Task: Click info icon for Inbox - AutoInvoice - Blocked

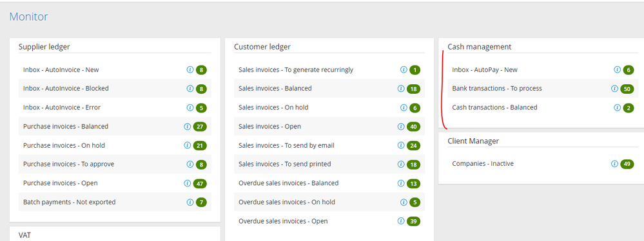Action: [190, 89]
